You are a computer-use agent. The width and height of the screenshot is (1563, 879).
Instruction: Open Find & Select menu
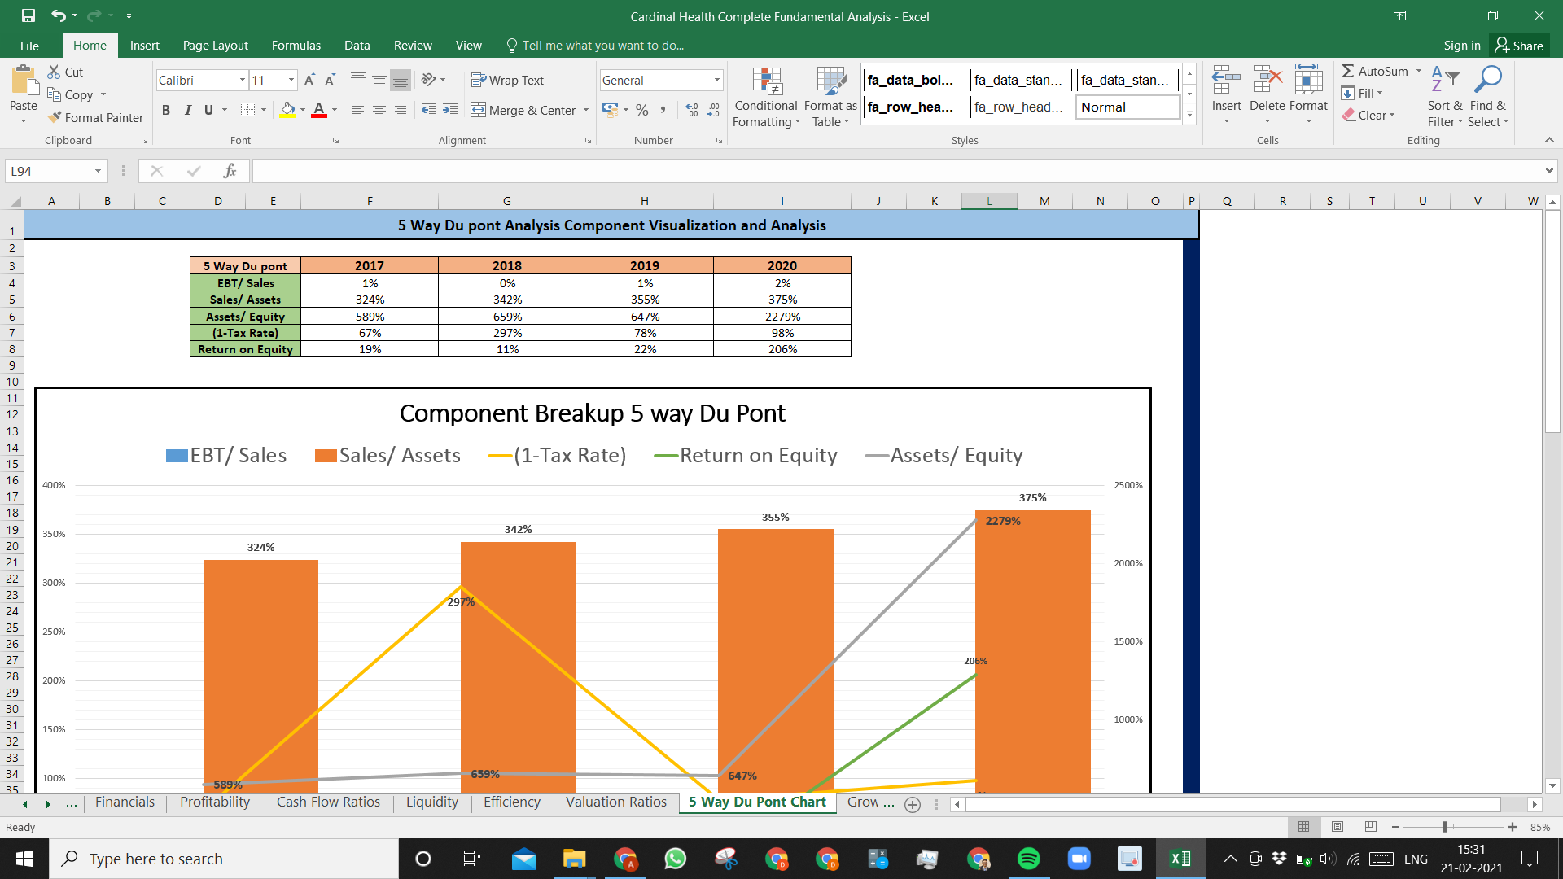point(1488,96)
